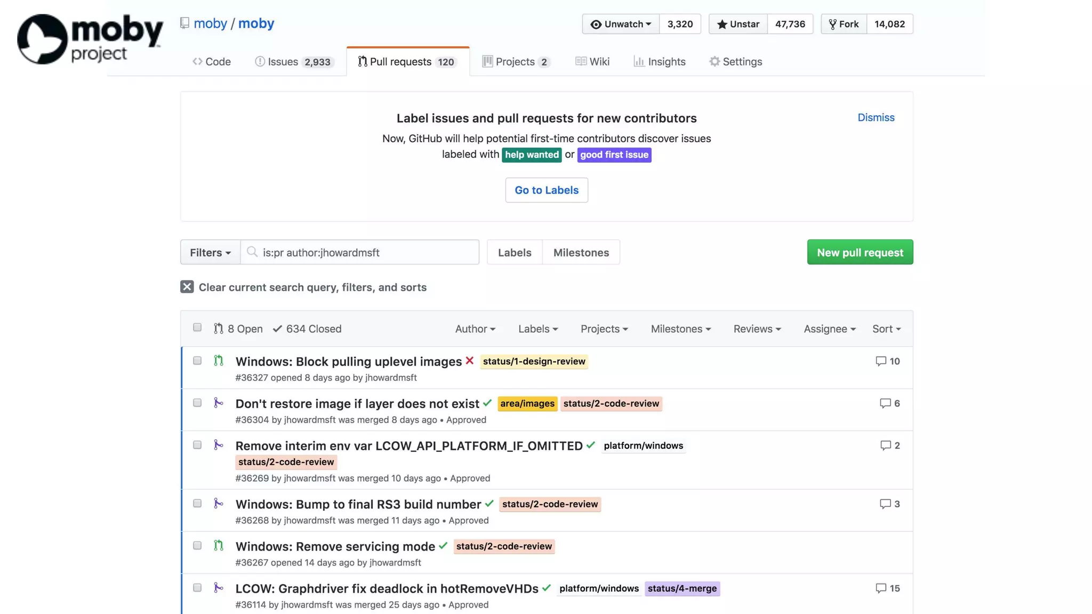Open the Filters dropdown

[210, 252]
